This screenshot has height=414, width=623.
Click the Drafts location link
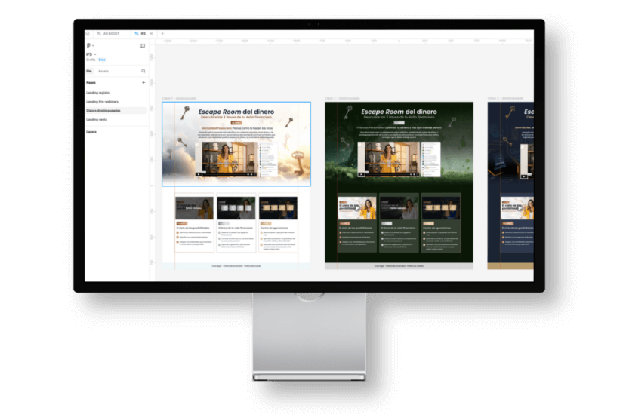pos(91,60)
